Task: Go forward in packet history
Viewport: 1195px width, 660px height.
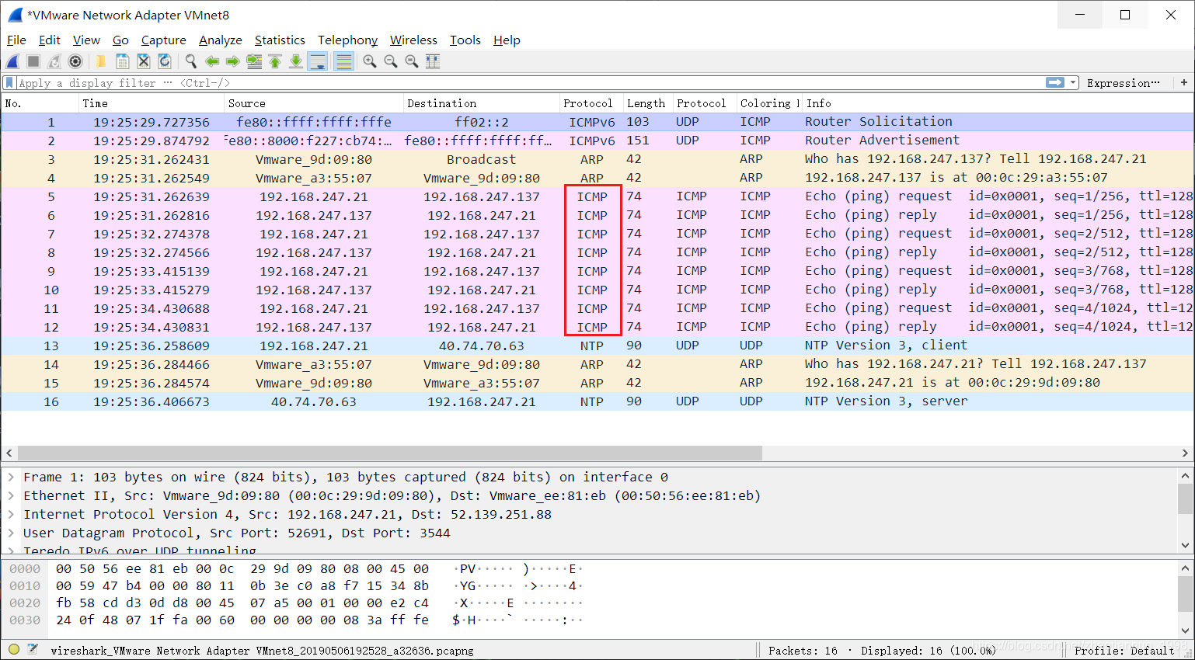Action: click(x=232, y=61)
